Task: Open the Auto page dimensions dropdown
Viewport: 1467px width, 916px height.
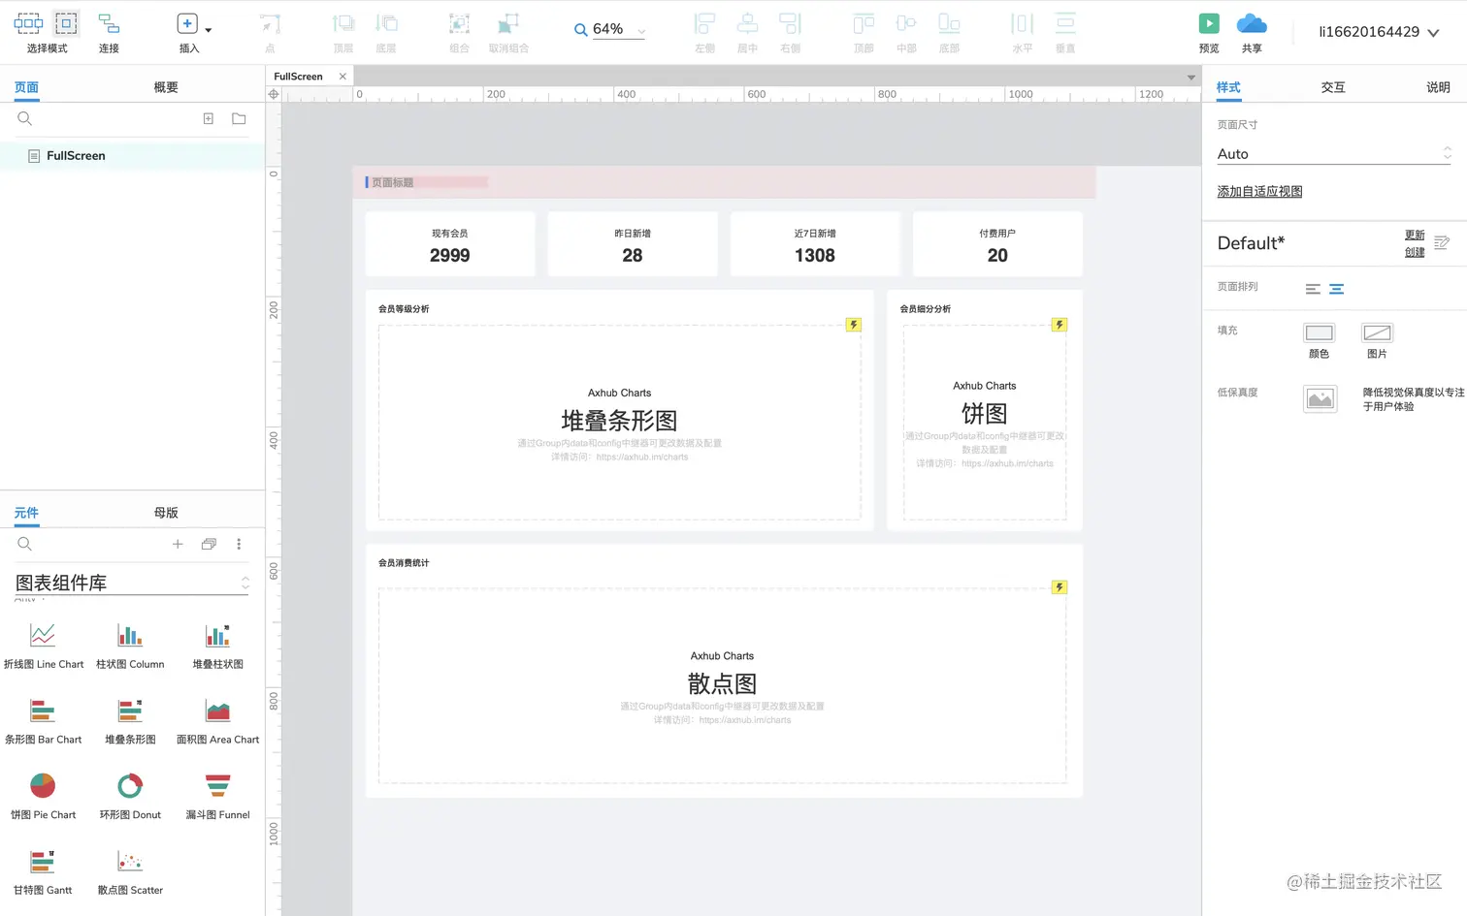Action: (x=1334, y=153)
